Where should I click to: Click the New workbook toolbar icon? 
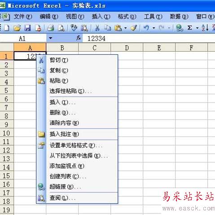(x=7, y=28)
